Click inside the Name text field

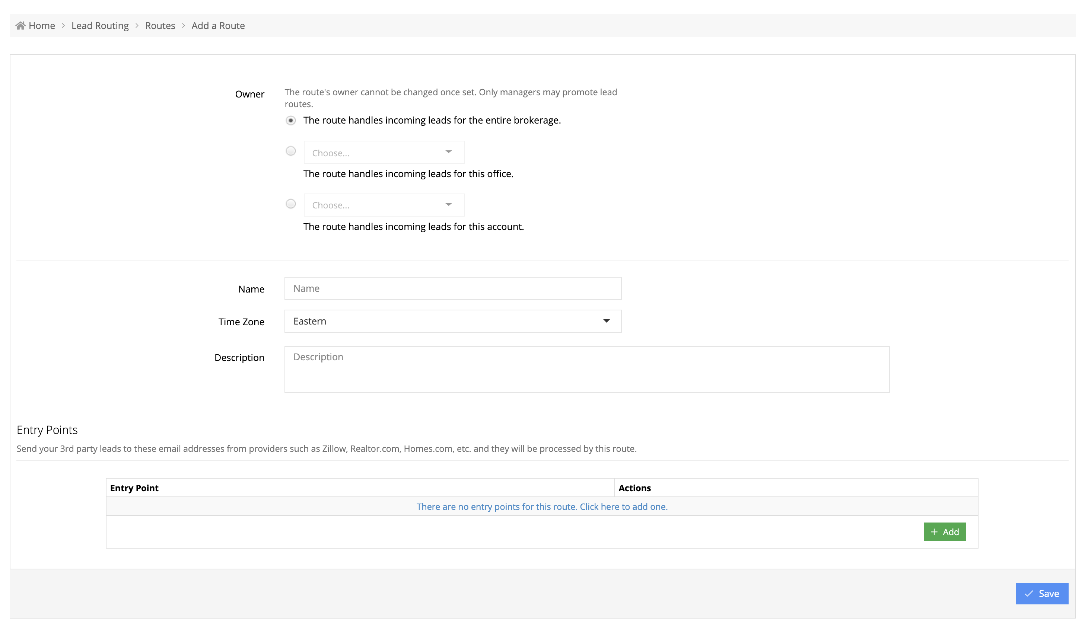click(x=452, y=288)
